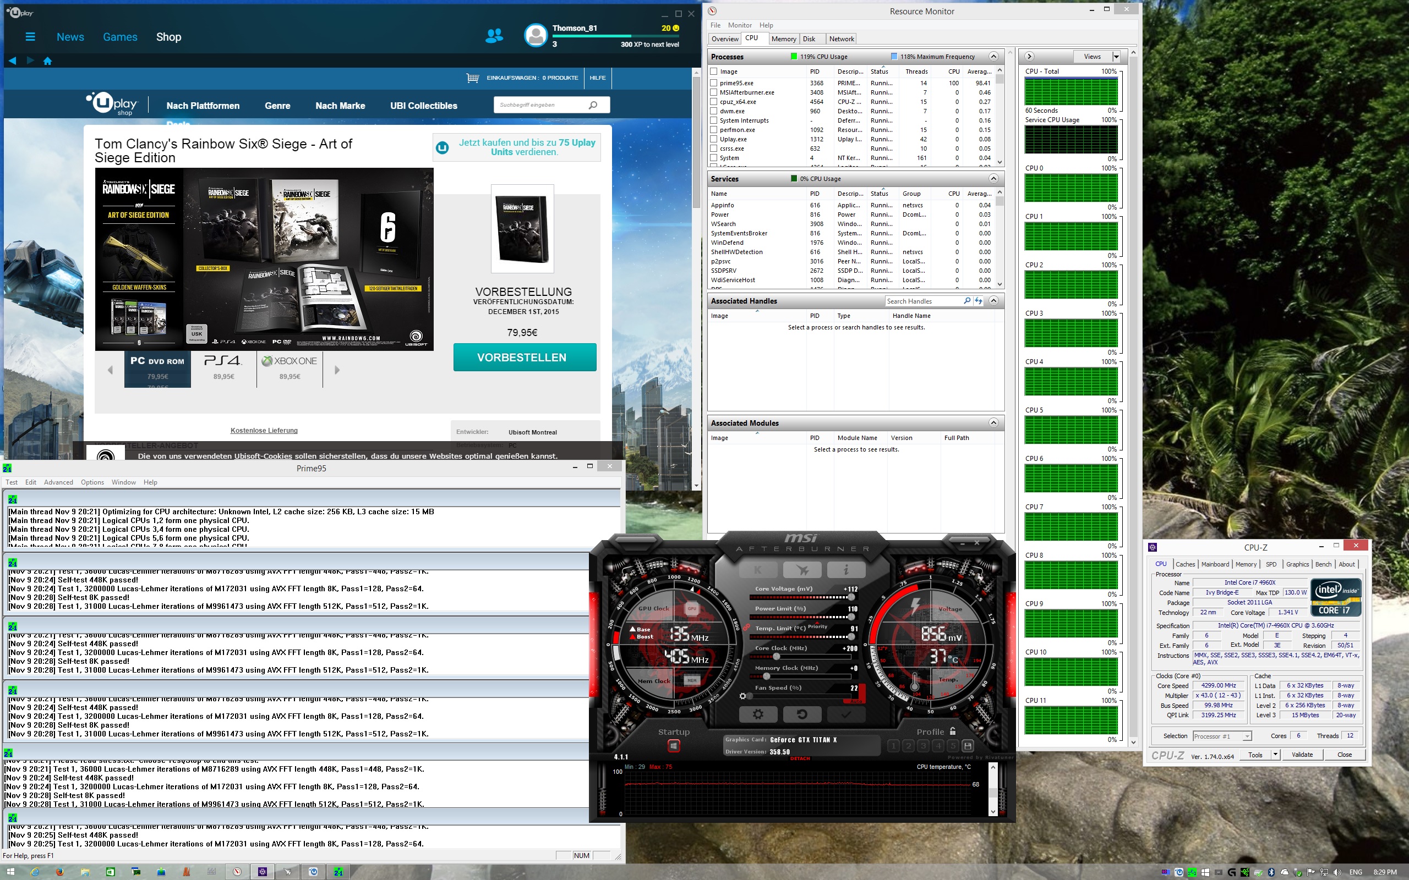Click the CPU-Z Validate button
1409x880 pixels.
(1302, 754)
